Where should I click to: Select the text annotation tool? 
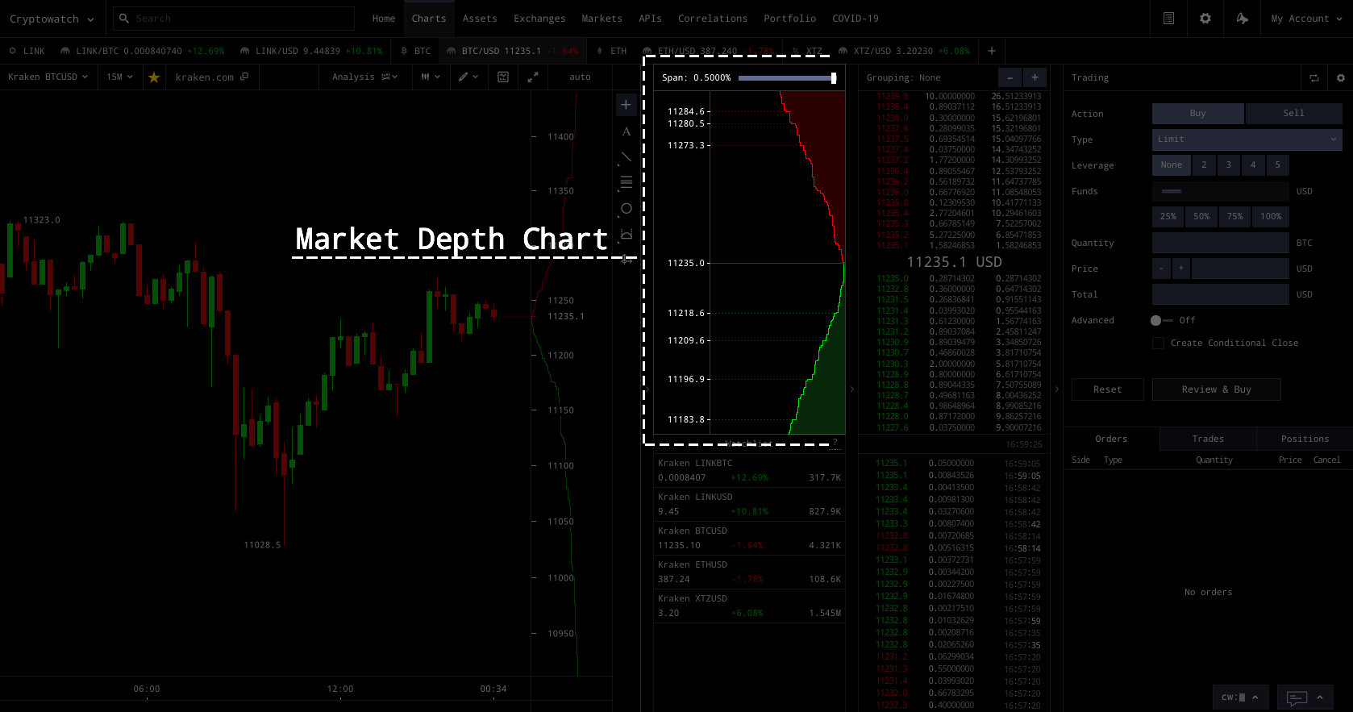point(626,131)
